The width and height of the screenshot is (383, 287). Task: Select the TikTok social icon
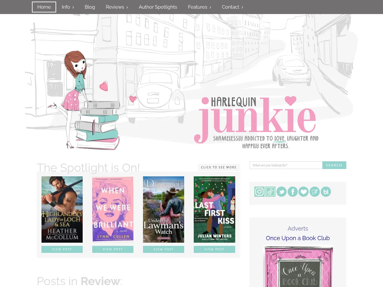coord(270,191)
